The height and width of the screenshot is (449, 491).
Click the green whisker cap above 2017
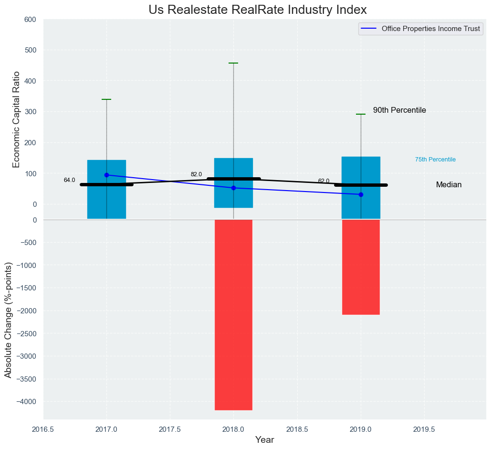pyautogui.click(x=106, y=99)
